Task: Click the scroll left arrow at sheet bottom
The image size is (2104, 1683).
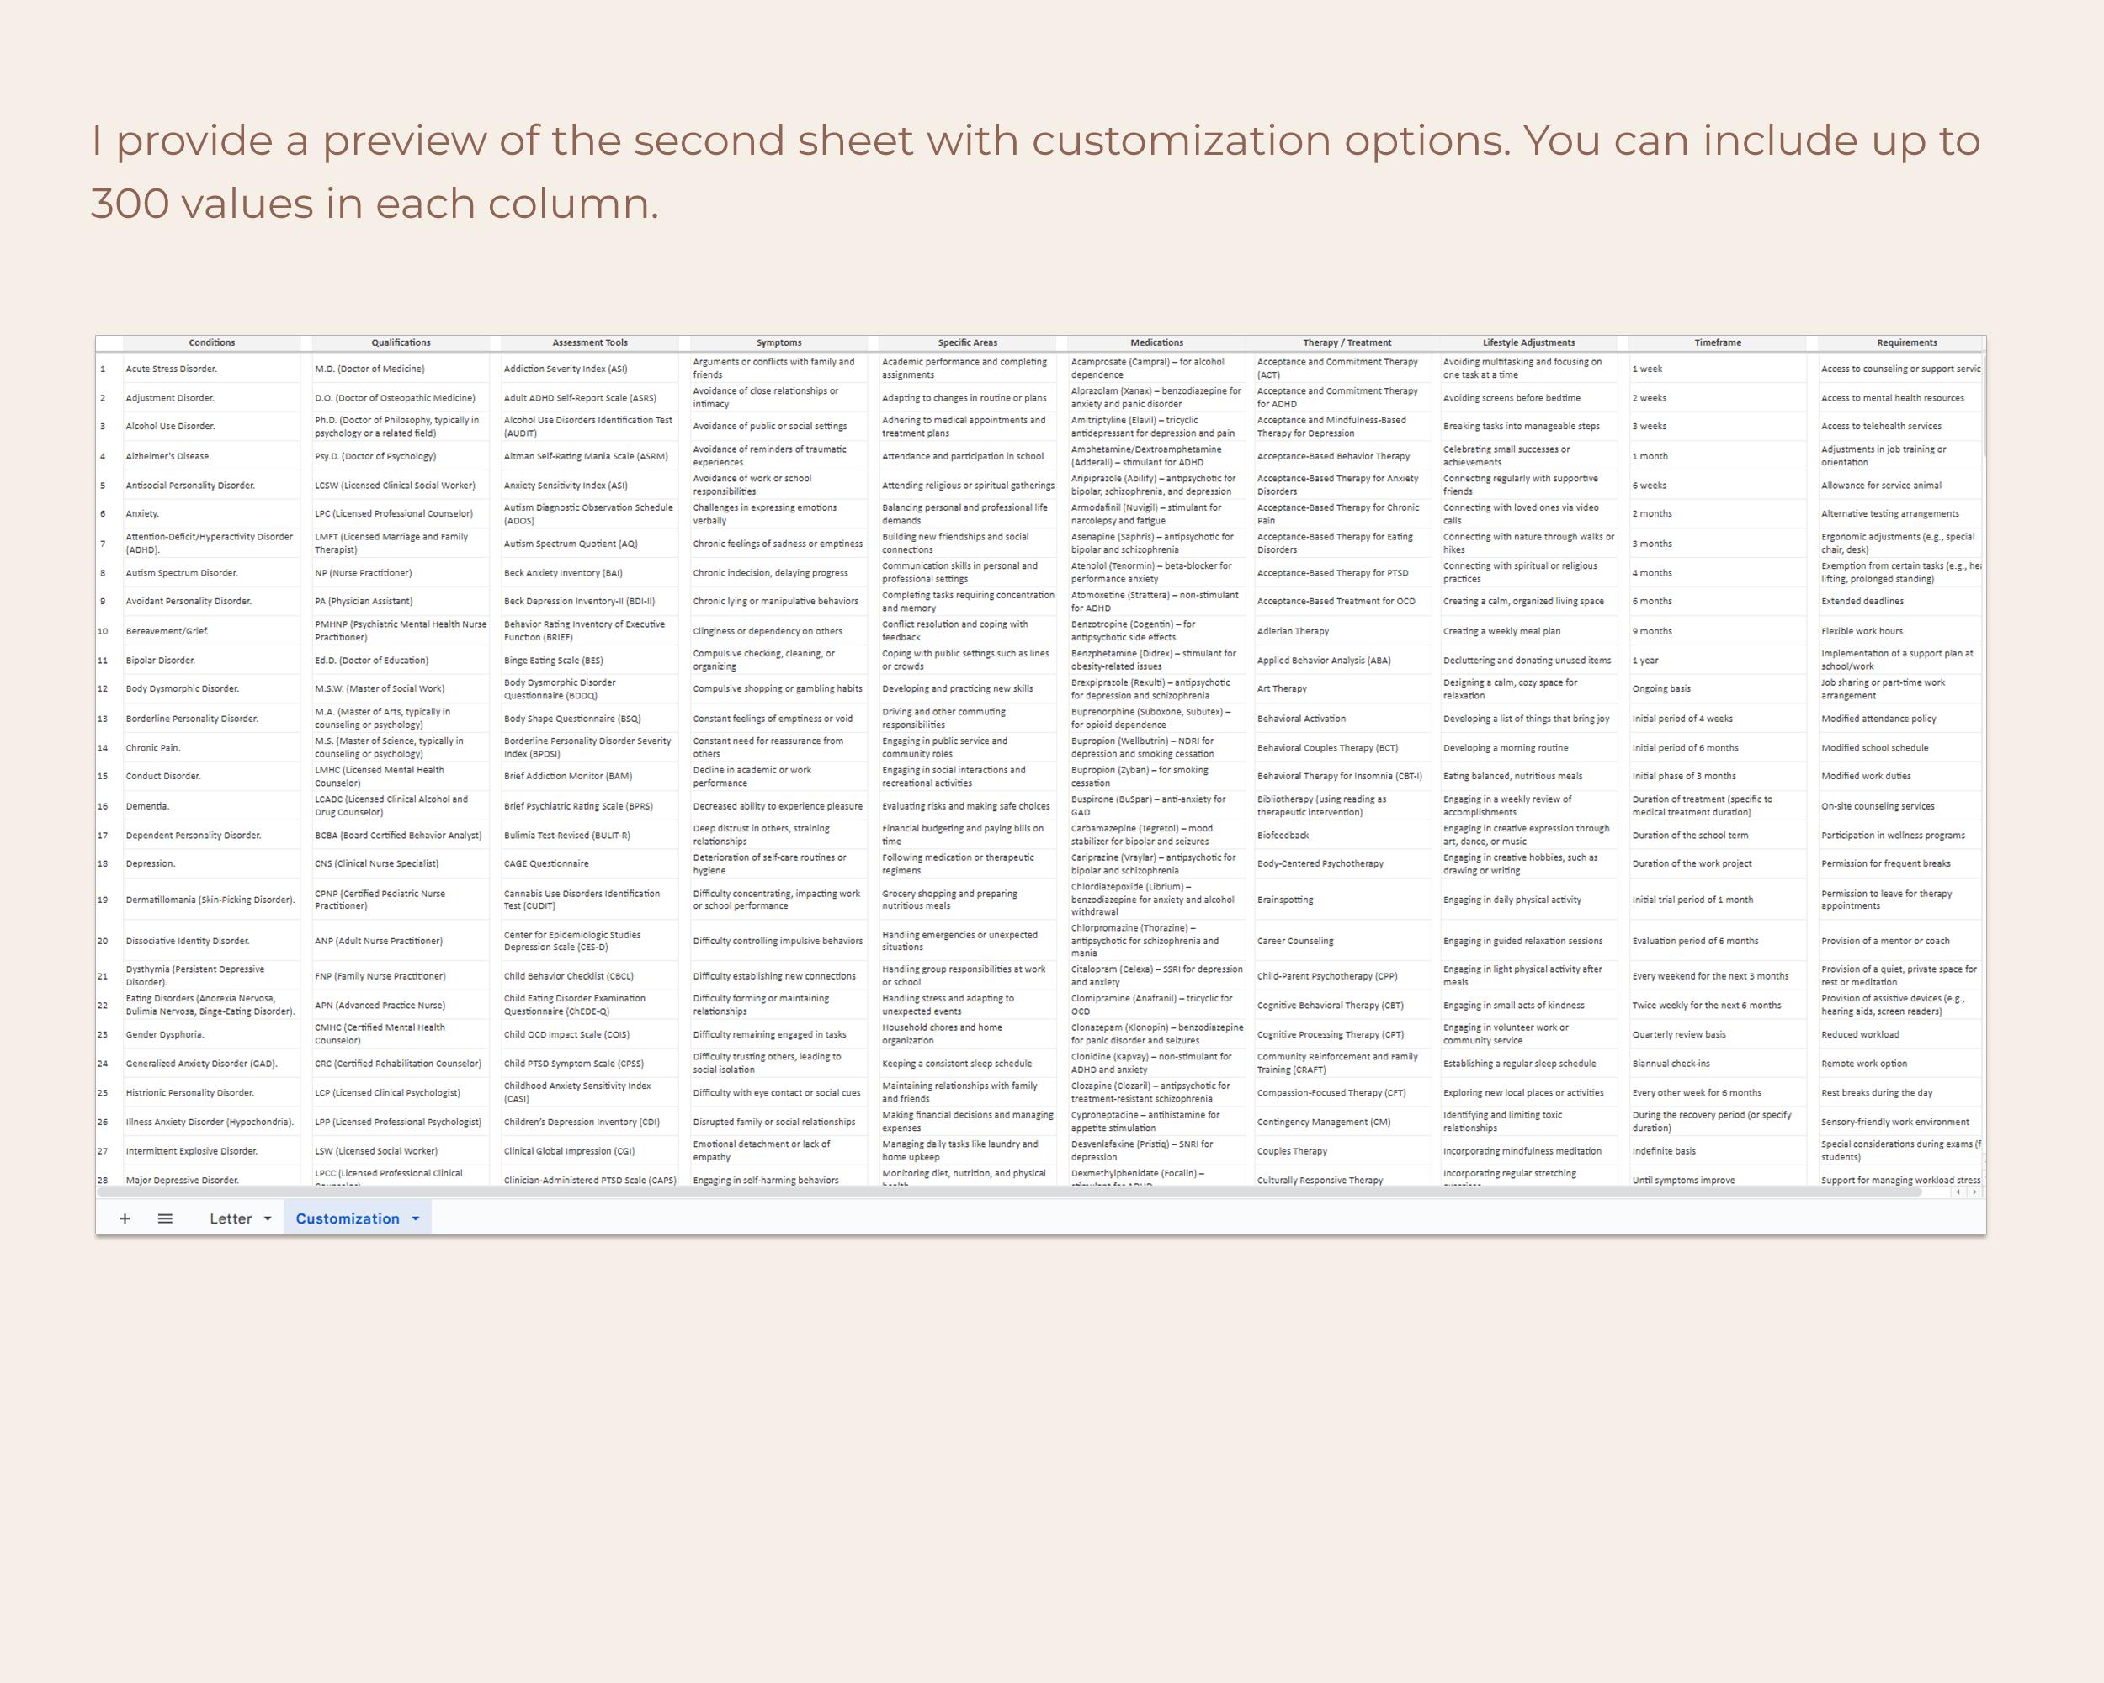Action: pyautogui.click(x=1958, y=1192)
